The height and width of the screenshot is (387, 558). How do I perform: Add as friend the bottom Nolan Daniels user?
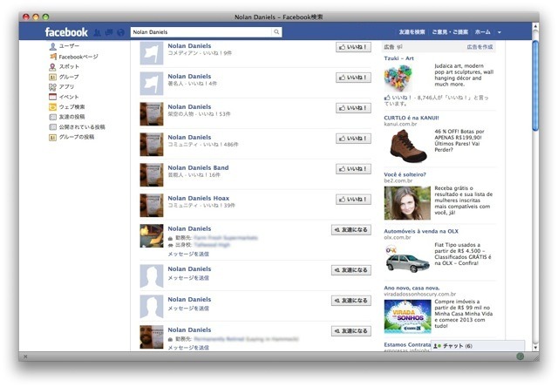[x=350, y=331]
